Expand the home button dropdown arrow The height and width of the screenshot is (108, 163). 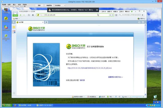(x=35, y=15)
